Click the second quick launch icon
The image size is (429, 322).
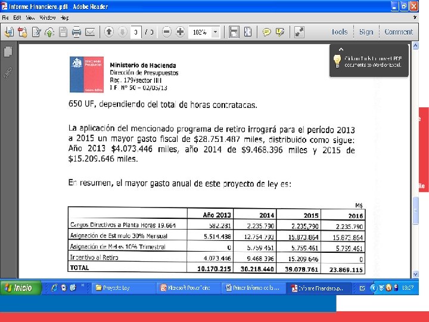(64, 287)
